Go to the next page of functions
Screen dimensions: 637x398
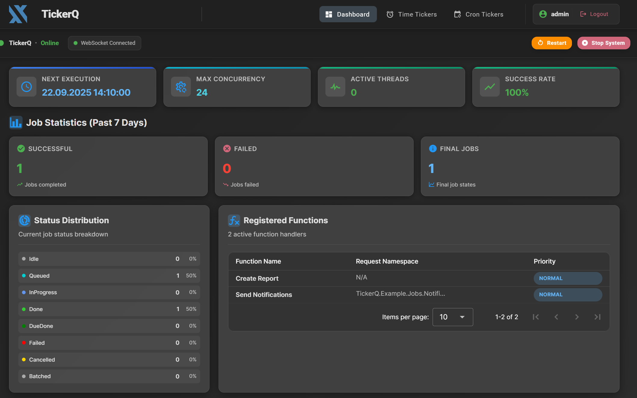[577, 317]
